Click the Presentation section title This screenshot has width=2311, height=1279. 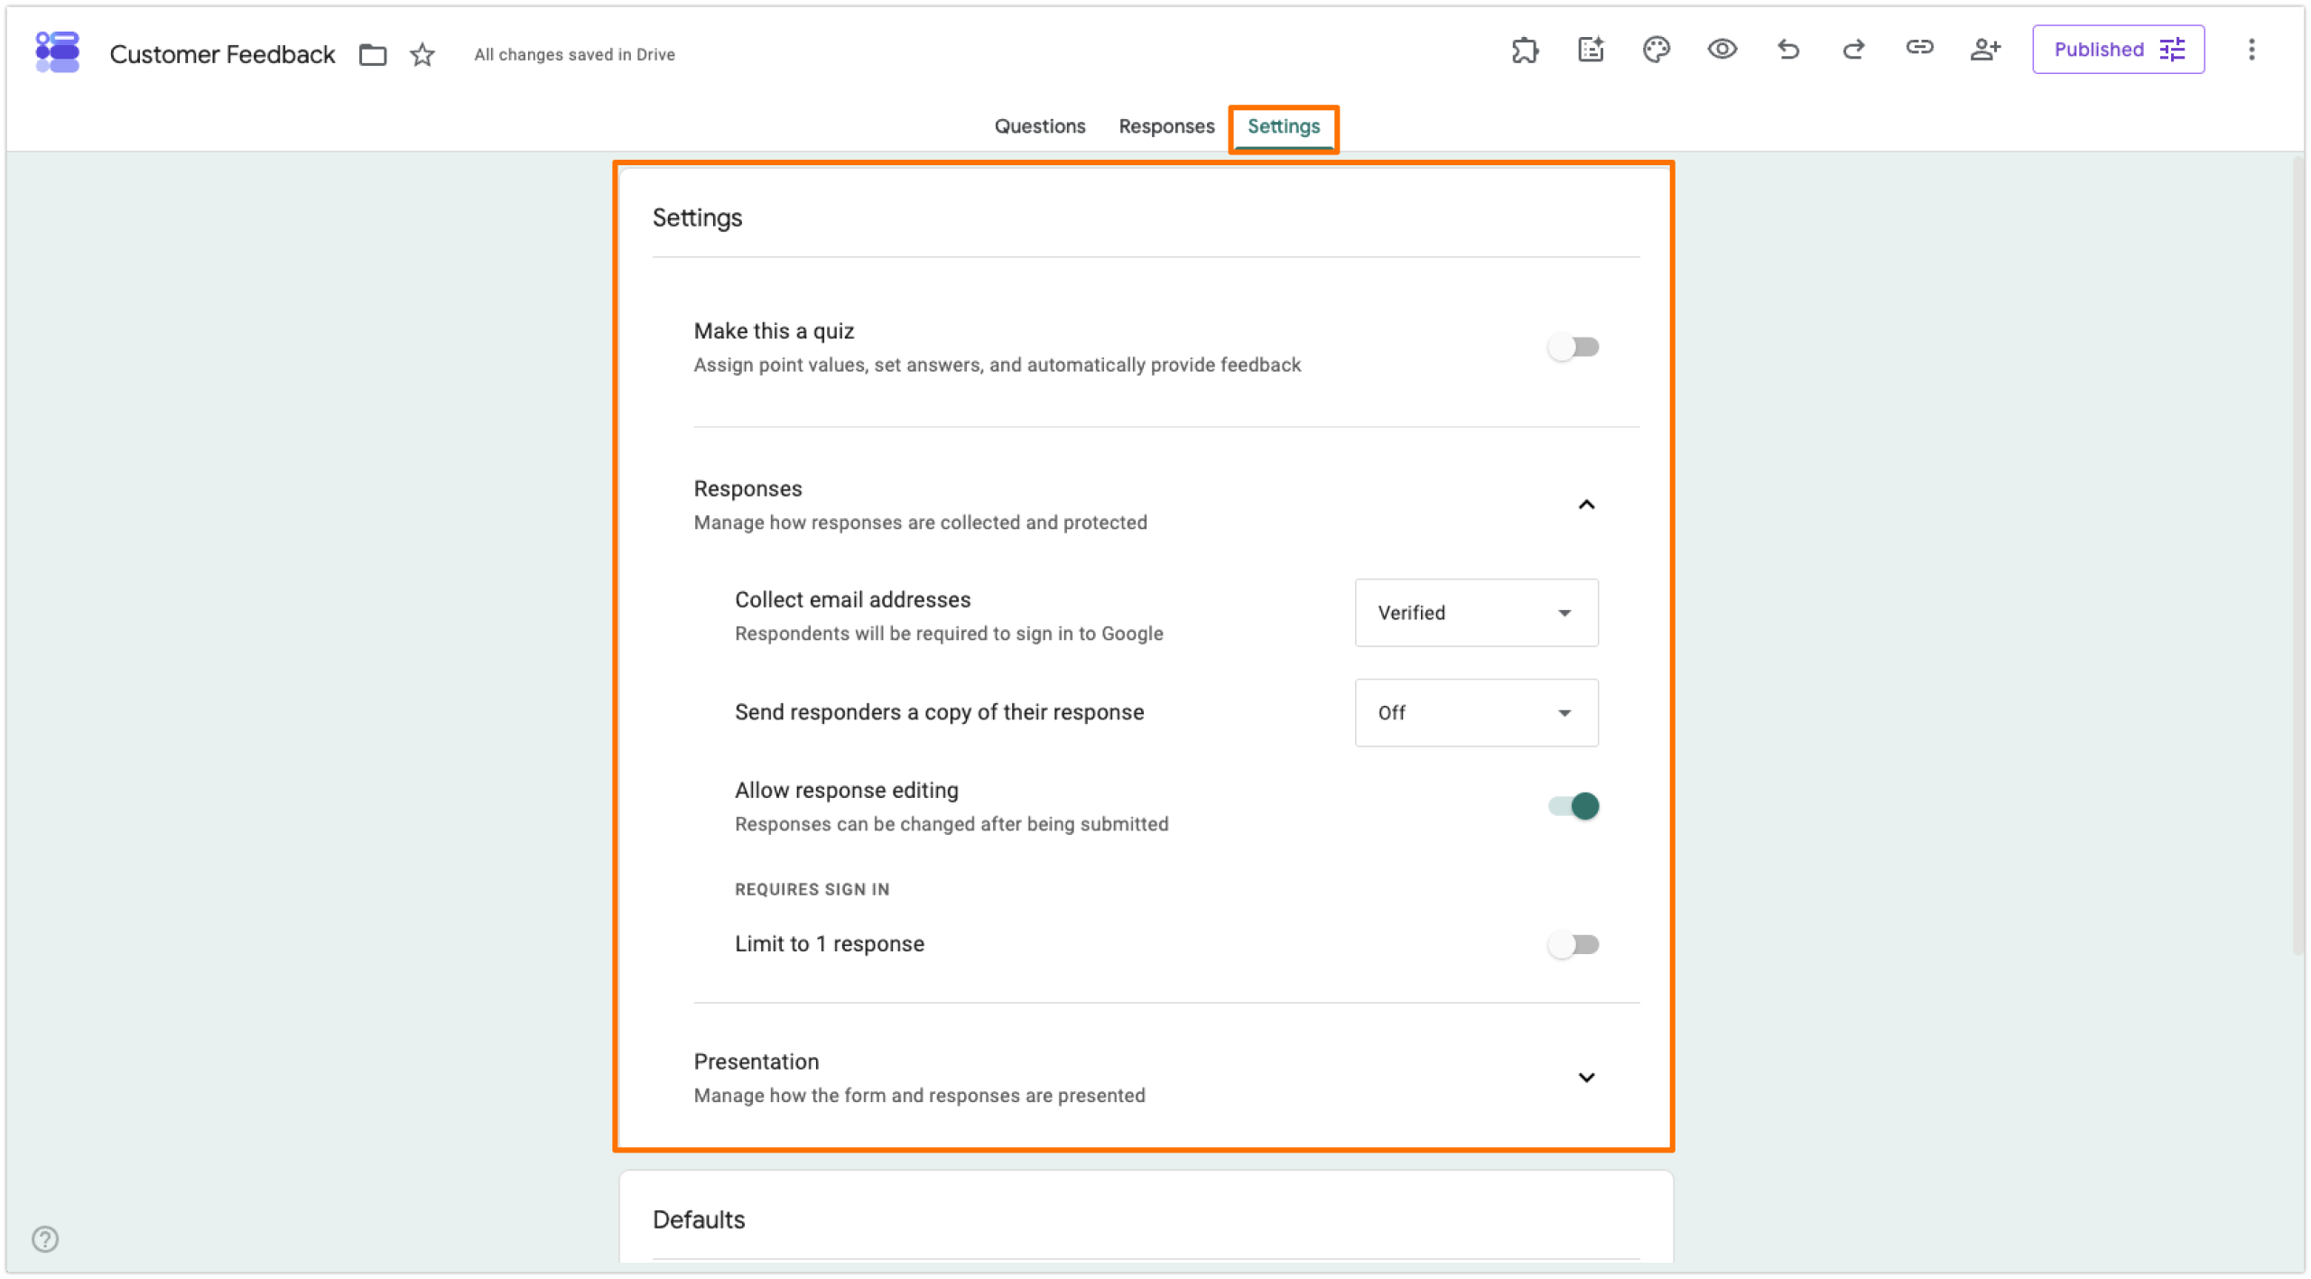click(756, 1061)
